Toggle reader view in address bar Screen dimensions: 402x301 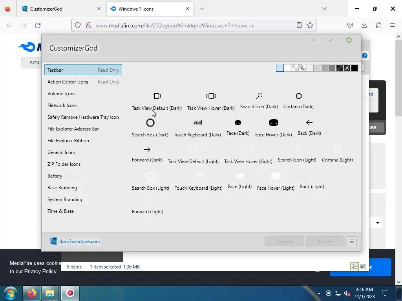point(299,25)
